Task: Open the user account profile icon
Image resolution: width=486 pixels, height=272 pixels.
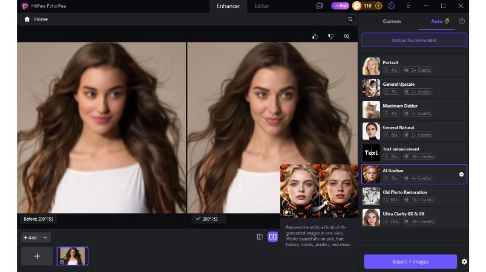Action: coord(391,6)
